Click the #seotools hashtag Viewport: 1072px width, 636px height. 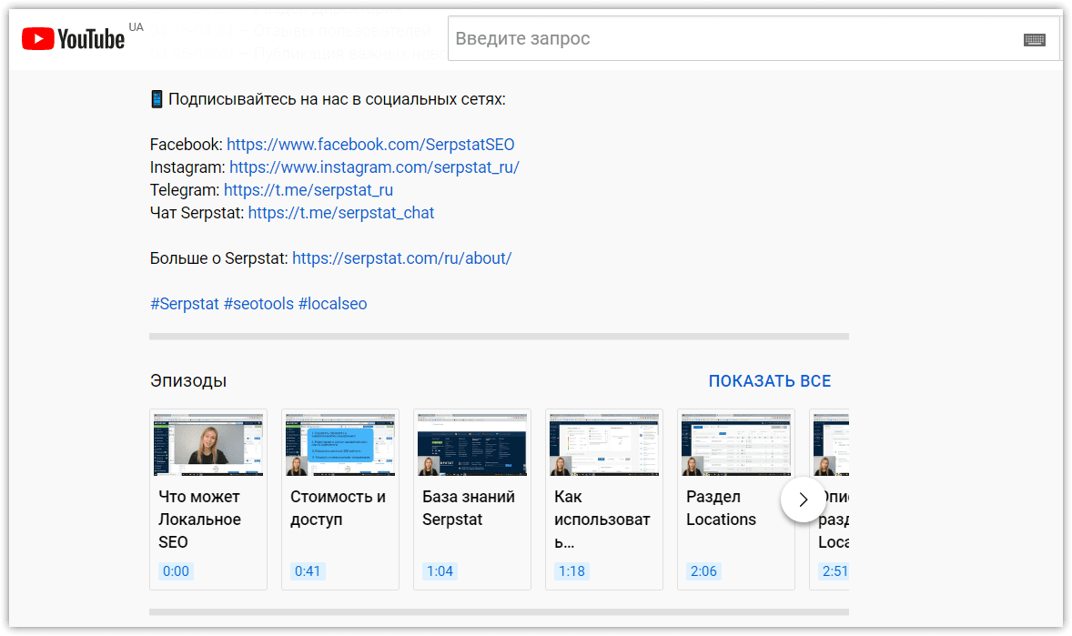[x=259, y=304]
